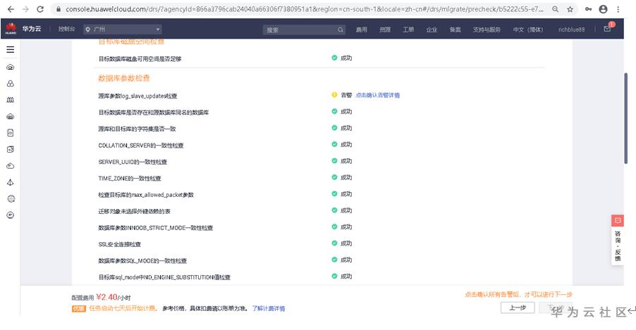636x330 pixels.
Task: Open the pyramid-shaped sidebar icon
Action: coord(11,182)
